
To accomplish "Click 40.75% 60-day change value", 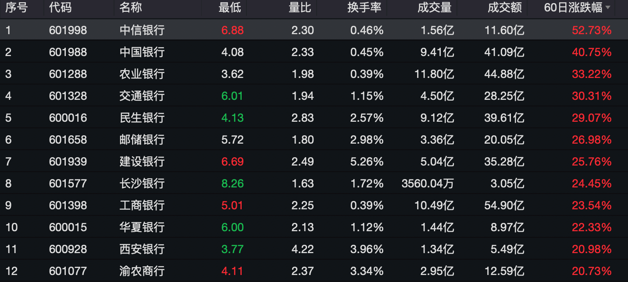I will (x=592, y=52).
